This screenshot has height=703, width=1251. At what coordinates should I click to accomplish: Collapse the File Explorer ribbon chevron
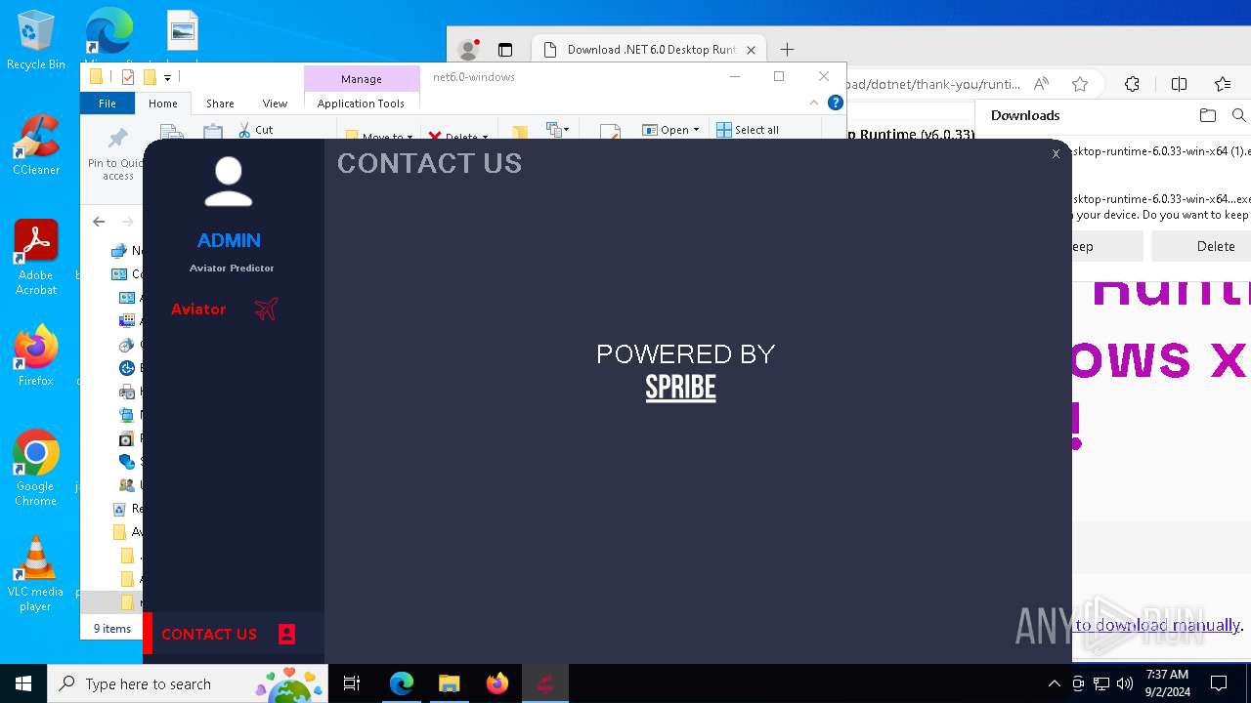[813, 103]
